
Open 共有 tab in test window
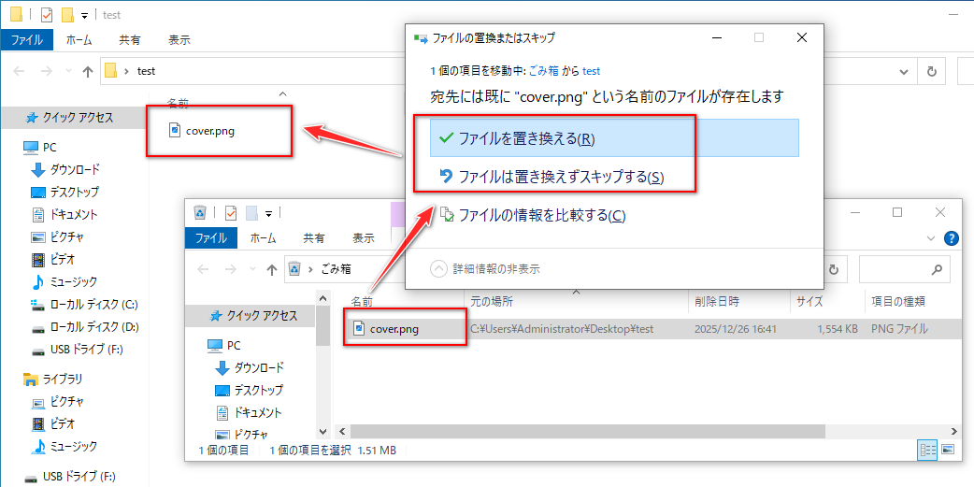click(x=129, y=40)
